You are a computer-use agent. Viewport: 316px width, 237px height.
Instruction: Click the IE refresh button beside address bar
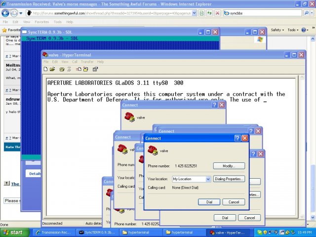pyautogui.click(x=208, y=12)
